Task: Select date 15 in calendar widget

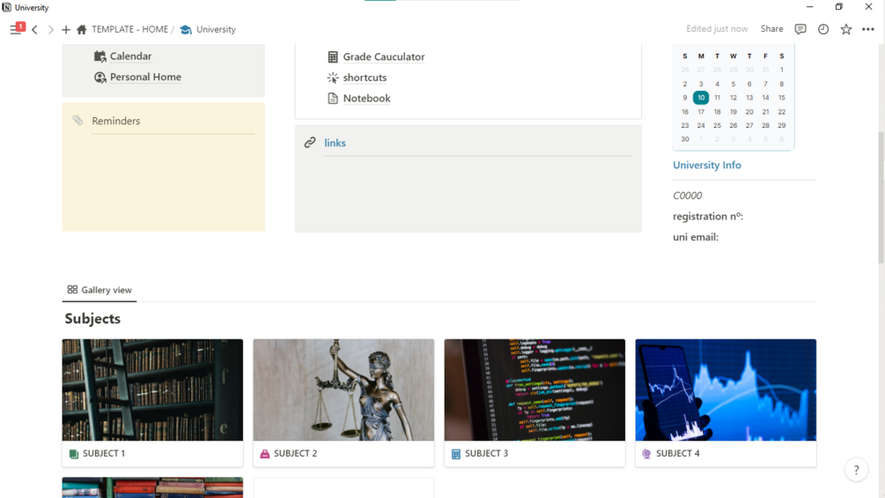Action: (x=782, y=98)
